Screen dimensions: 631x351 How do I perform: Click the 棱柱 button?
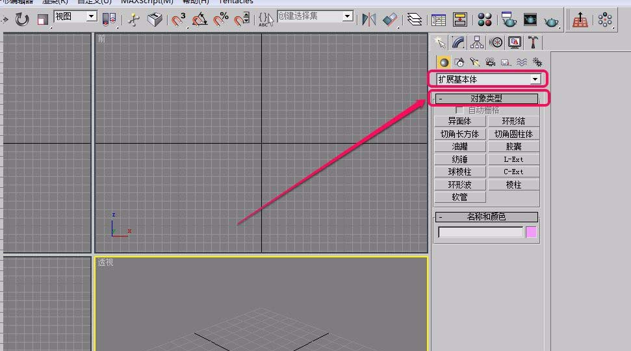point(513,185)
